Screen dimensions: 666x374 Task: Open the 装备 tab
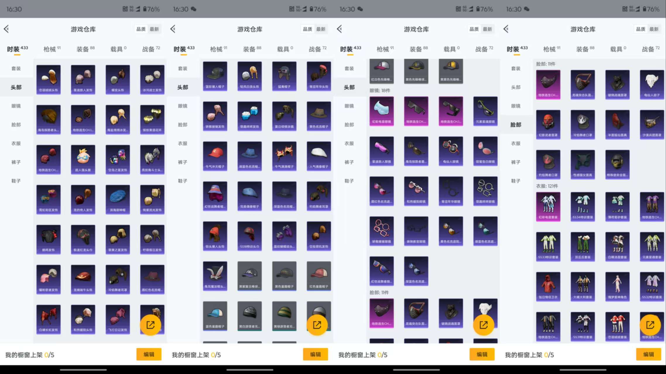pyautogui.click(x=84, y=49)
